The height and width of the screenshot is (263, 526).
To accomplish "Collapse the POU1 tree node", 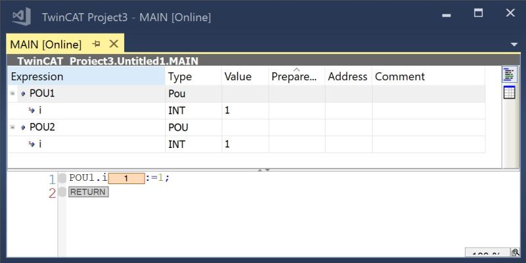I will point(12,93).
